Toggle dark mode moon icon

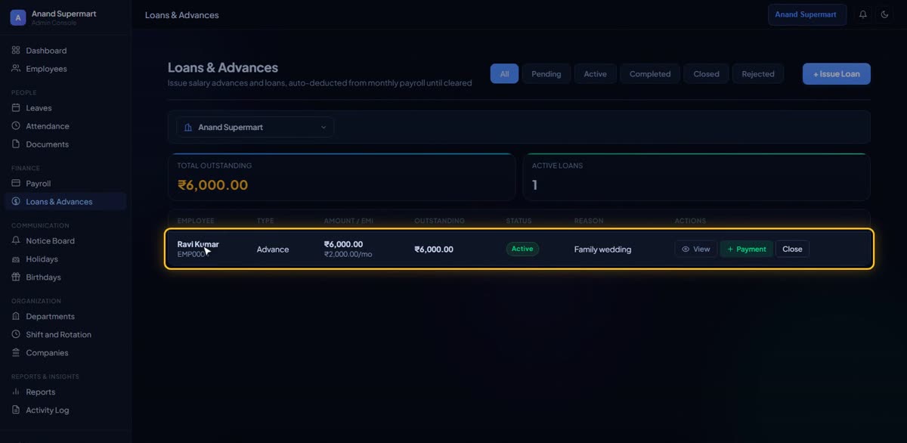(884, 14)
